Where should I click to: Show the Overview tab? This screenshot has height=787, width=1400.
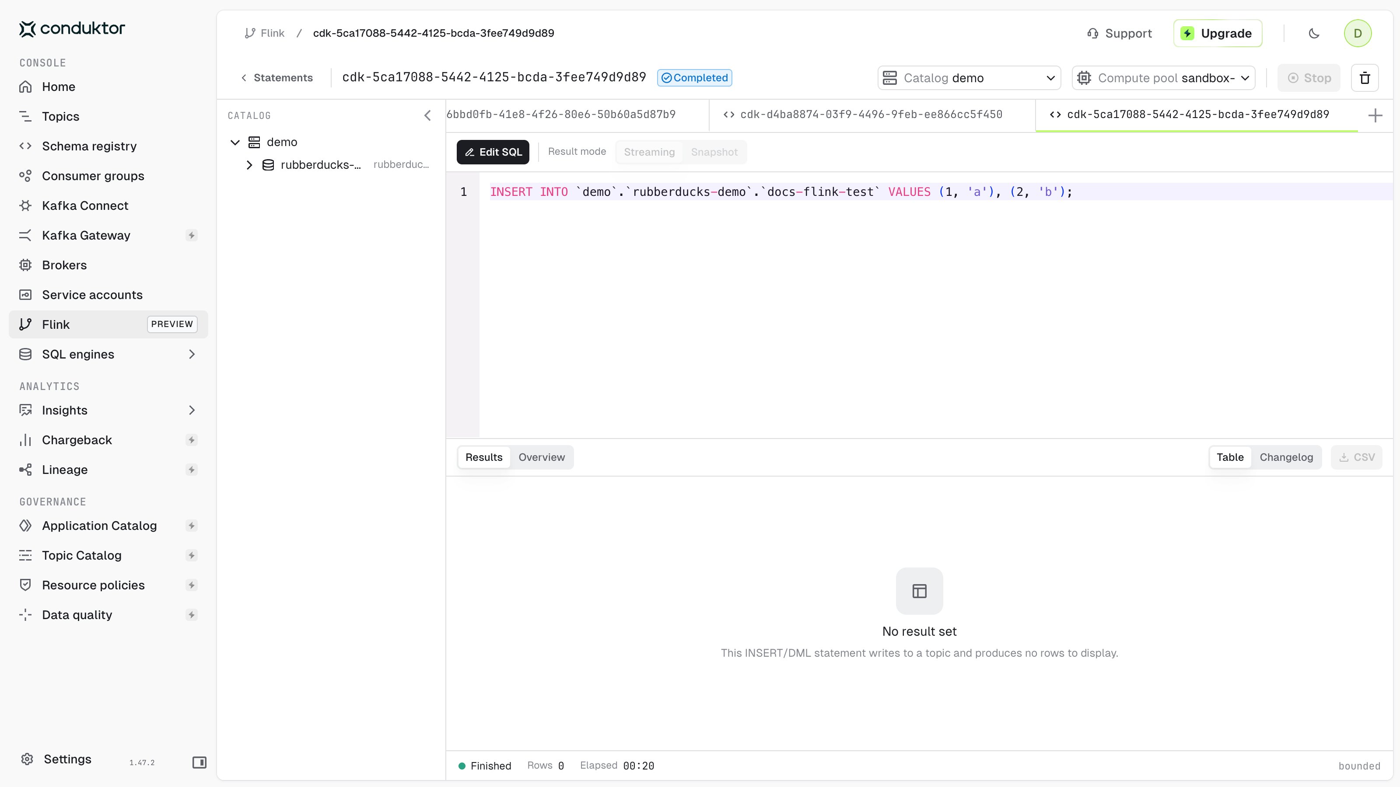(541, 457)
